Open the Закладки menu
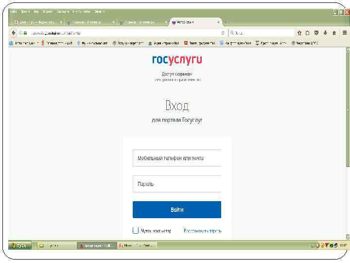Image resolution: width=350 pixels, height=263 pixels. [x=63, y=11]
